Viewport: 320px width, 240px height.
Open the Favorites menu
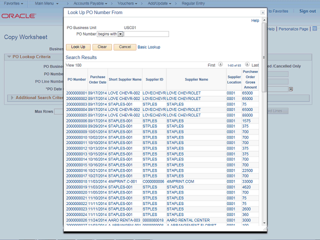point(11,3)
